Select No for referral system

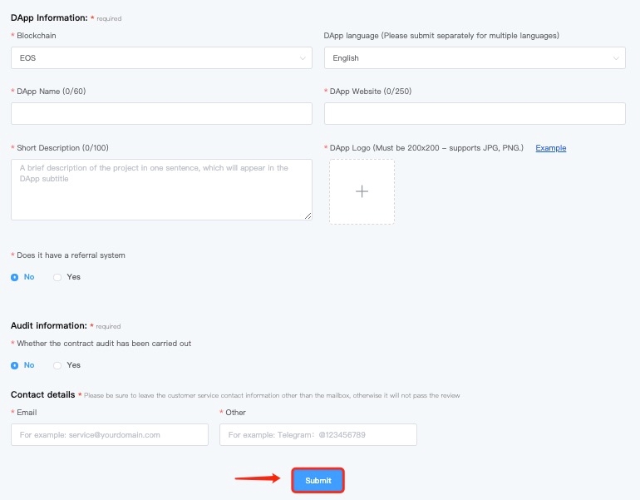coord(15,277)
